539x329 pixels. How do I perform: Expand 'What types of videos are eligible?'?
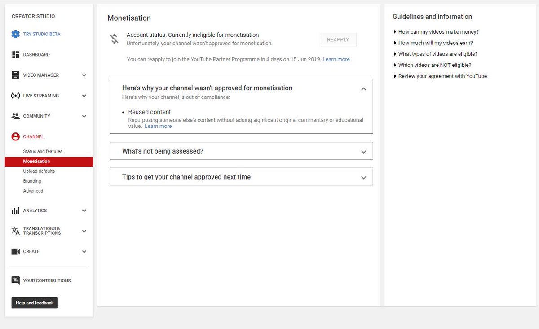pos(435,54)
